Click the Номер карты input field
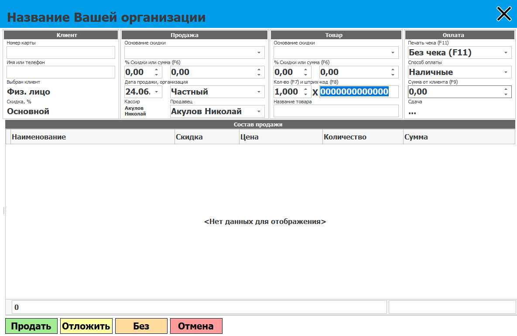 61,52
